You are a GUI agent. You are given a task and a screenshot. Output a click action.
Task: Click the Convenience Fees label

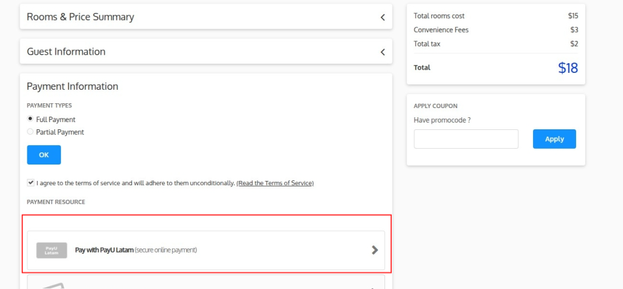click(x=441, y=30)
